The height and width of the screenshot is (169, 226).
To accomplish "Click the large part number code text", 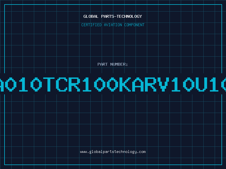I will [x=113, y=84].
